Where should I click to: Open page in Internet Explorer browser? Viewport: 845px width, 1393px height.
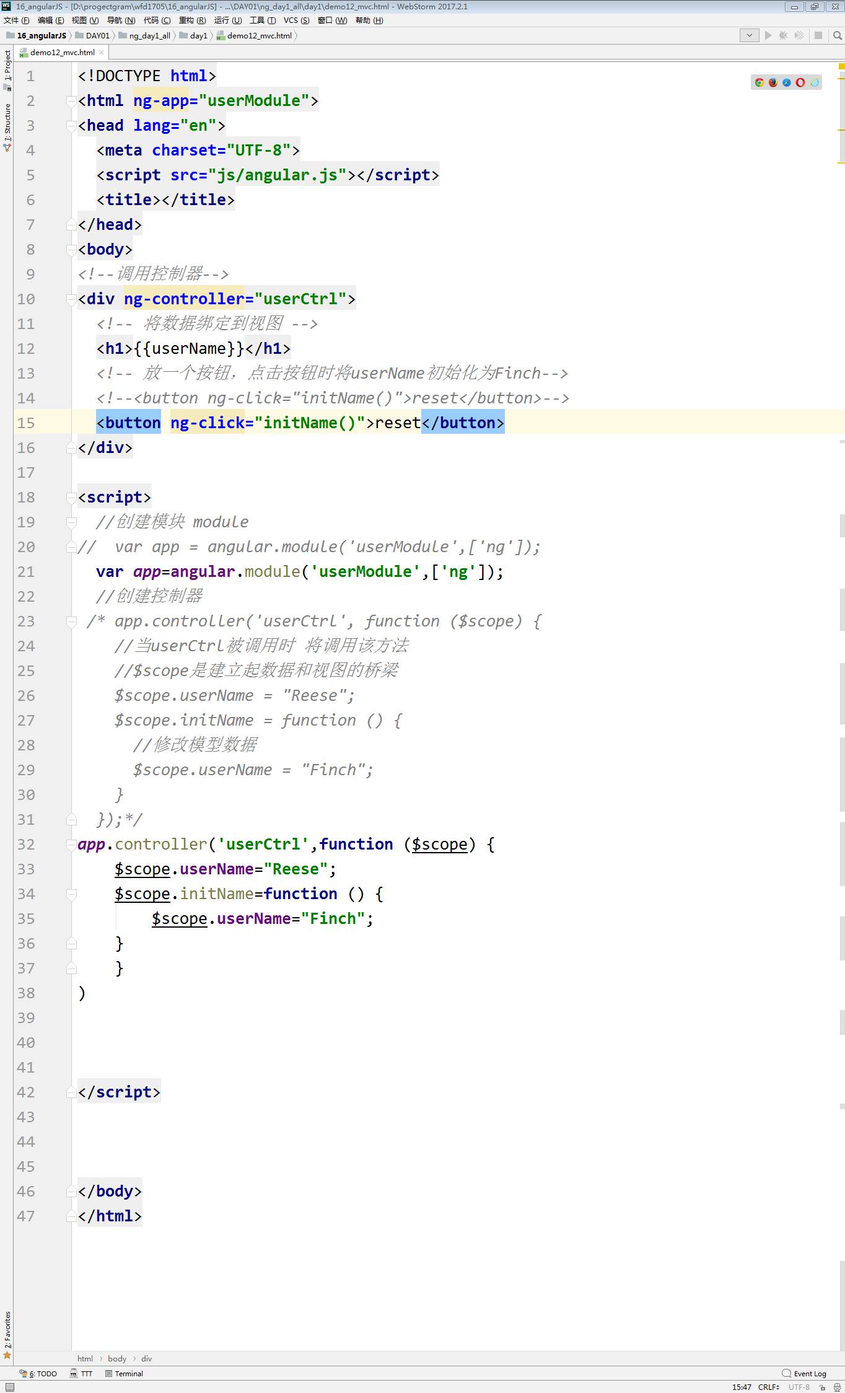click(814, 82)
